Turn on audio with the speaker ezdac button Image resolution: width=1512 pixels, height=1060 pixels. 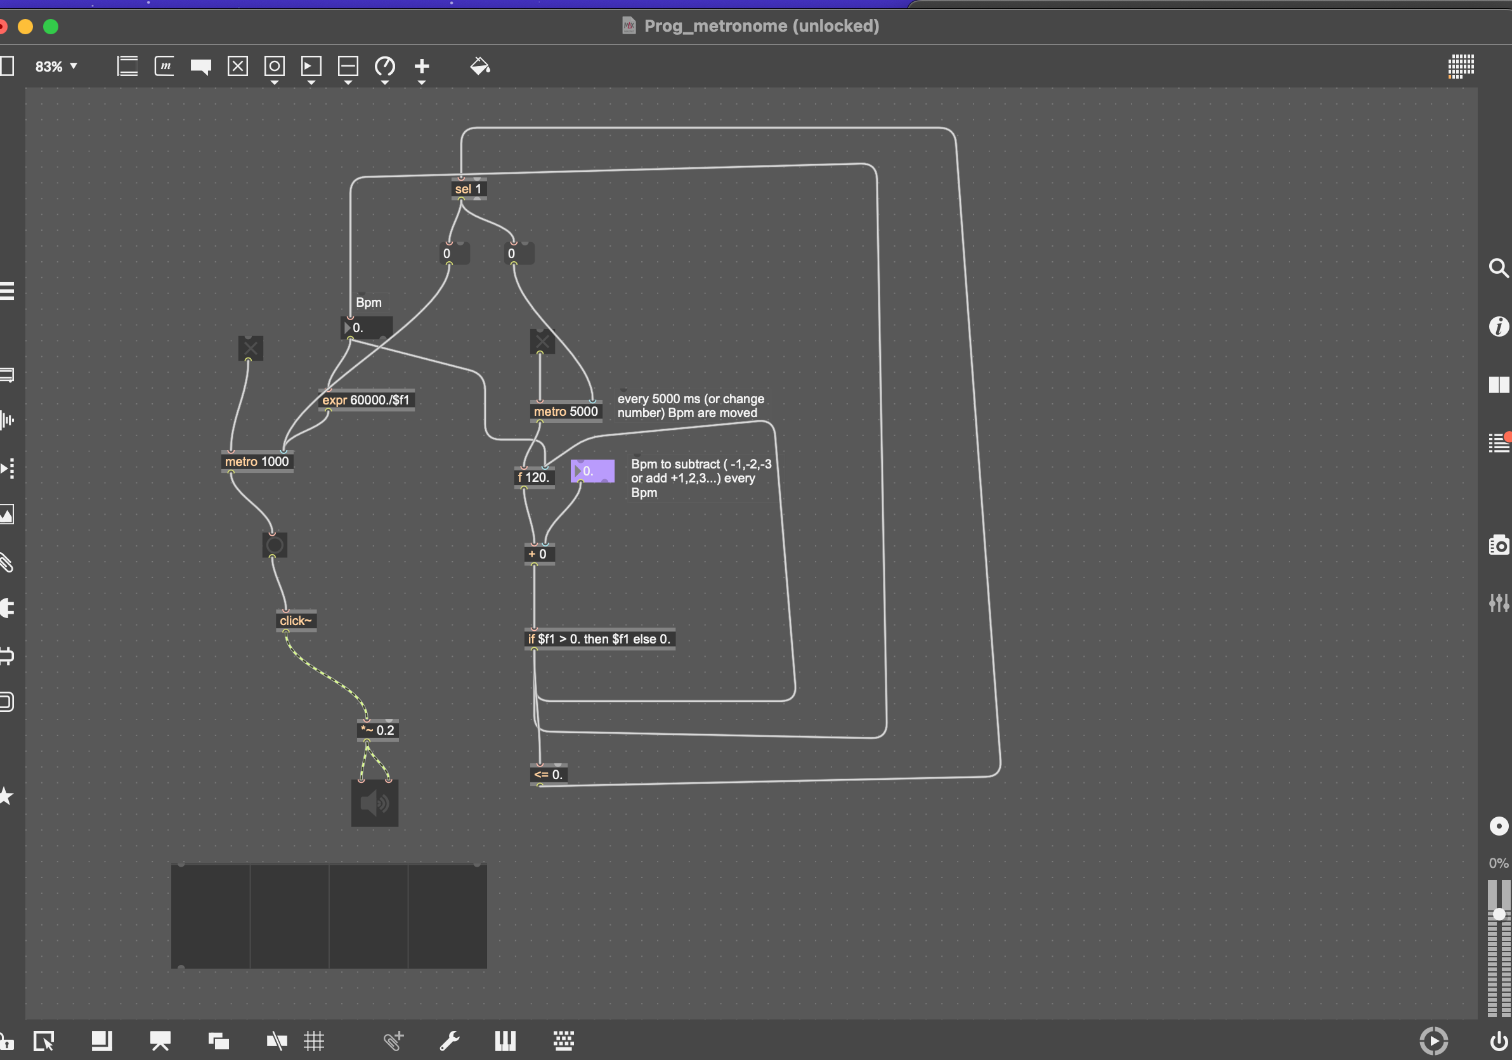(375, 803)
